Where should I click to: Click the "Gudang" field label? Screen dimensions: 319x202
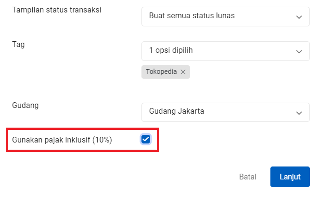coord(25,106)
